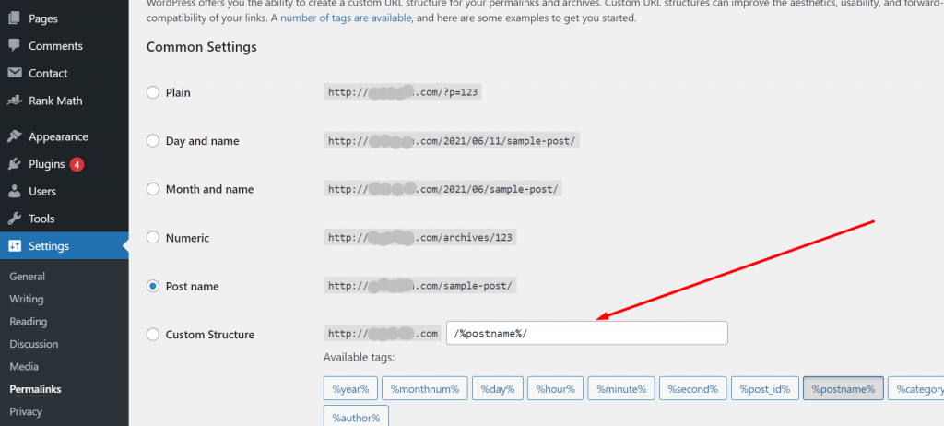The image size is (944, 426).
Task: Click the example URL ending 2021/06/sample-post/
Action: tap(443, 189)
